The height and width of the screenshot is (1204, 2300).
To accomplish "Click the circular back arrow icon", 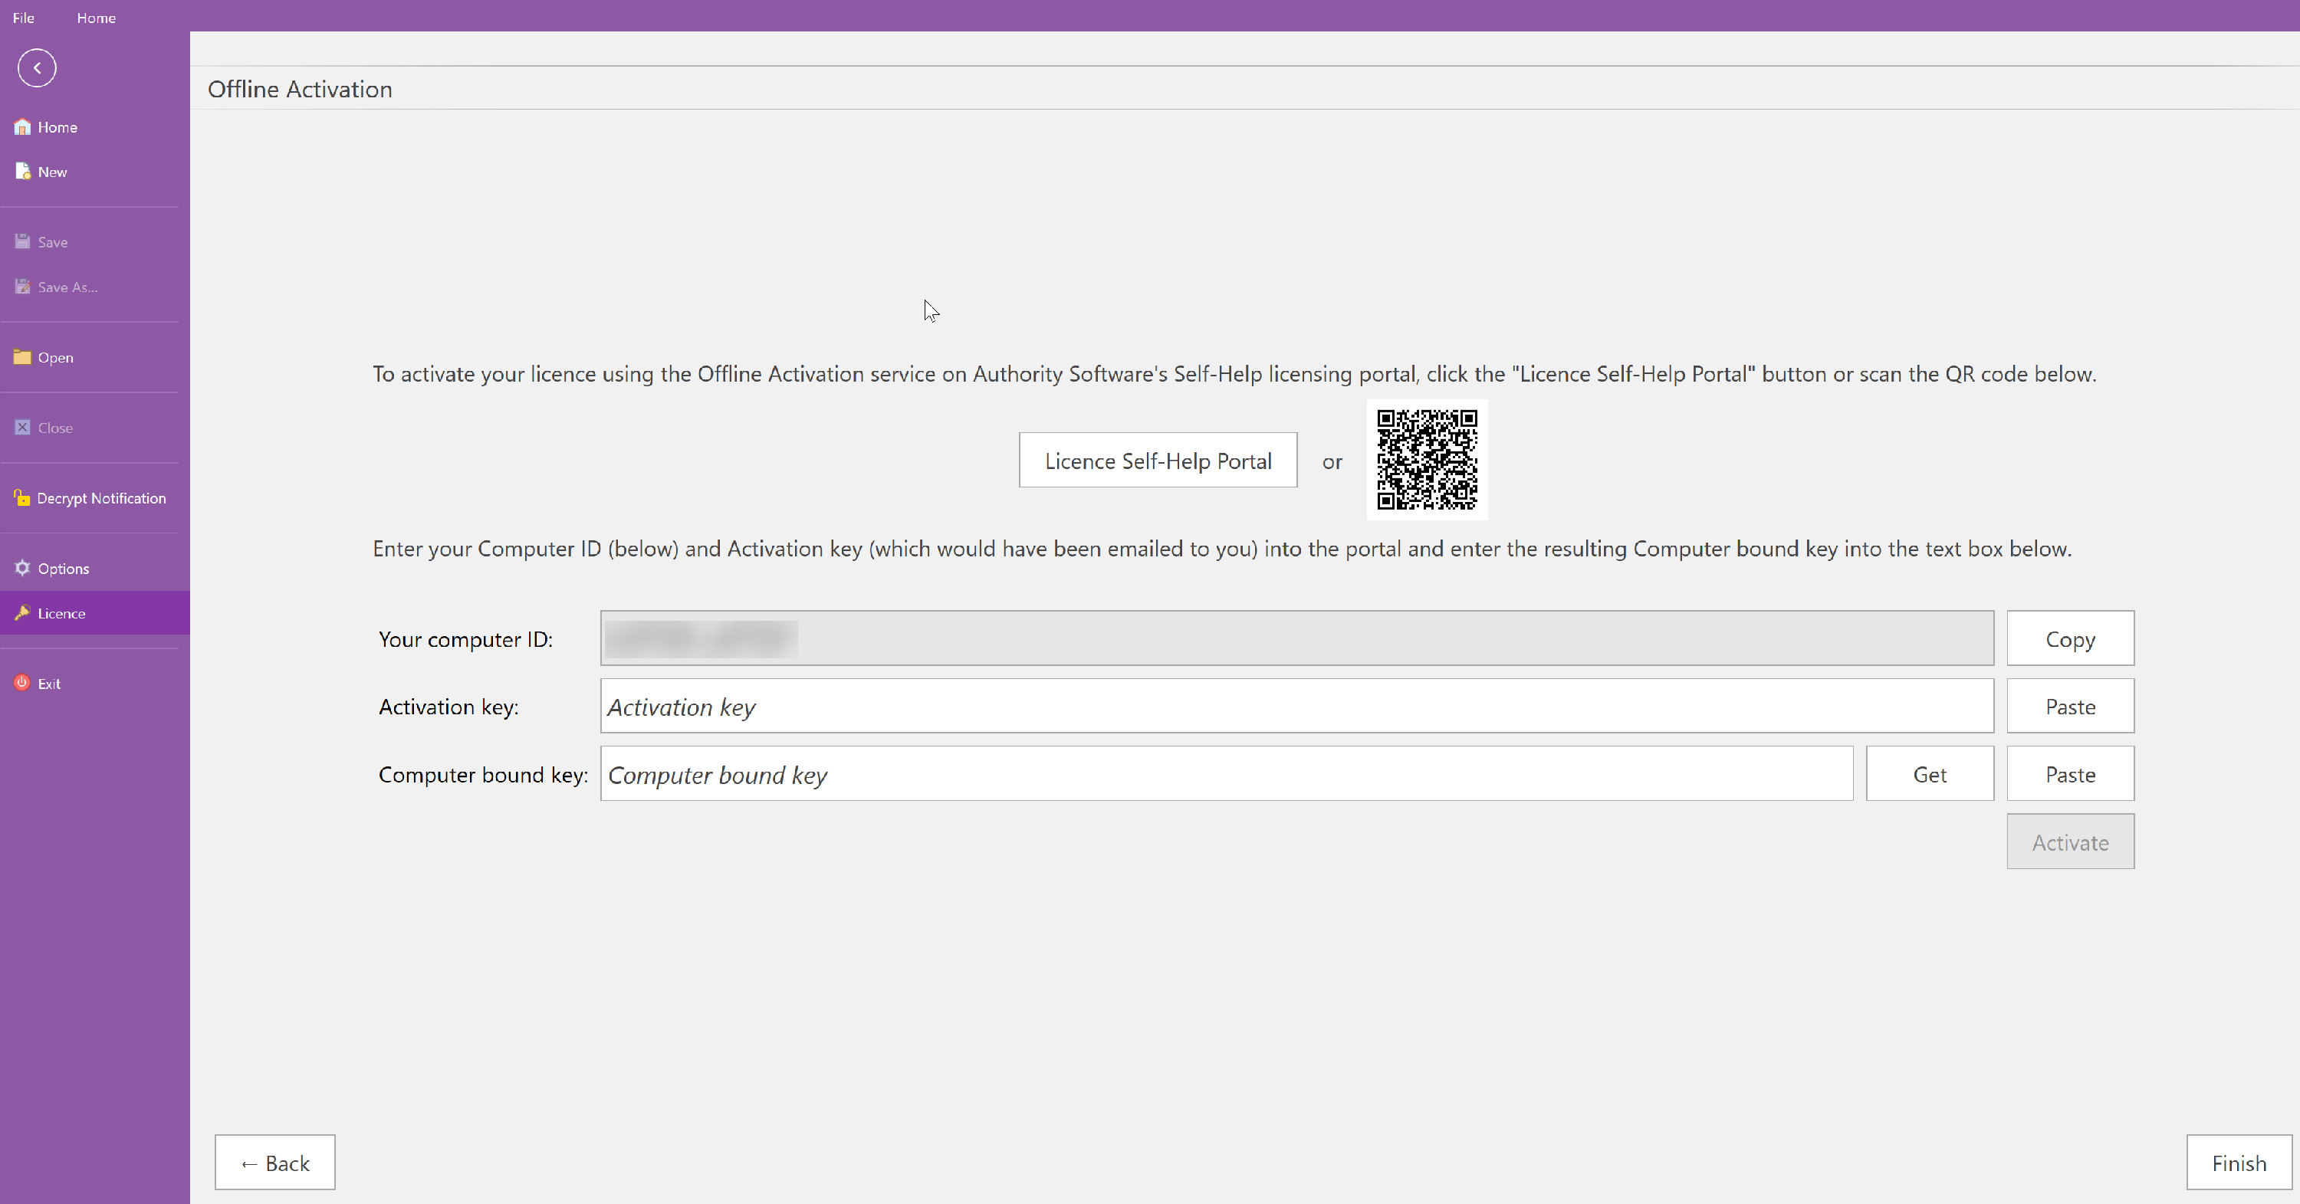I will (37, 68).
